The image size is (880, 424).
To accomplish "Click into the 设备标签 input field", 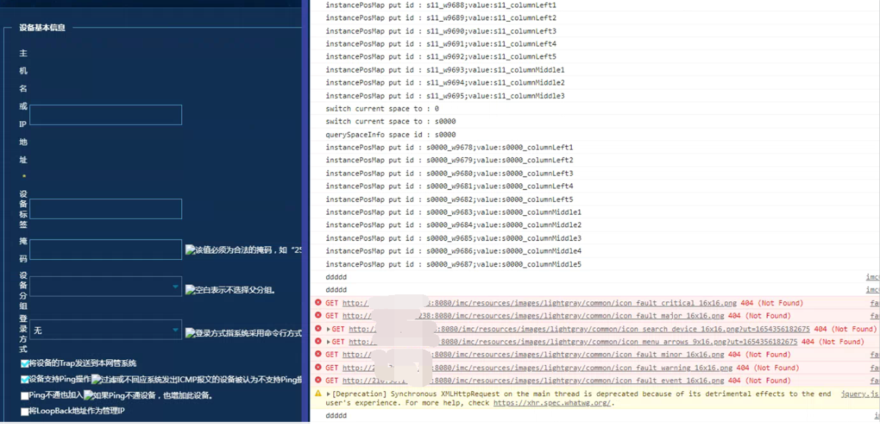I will click(x=106, y=209).
